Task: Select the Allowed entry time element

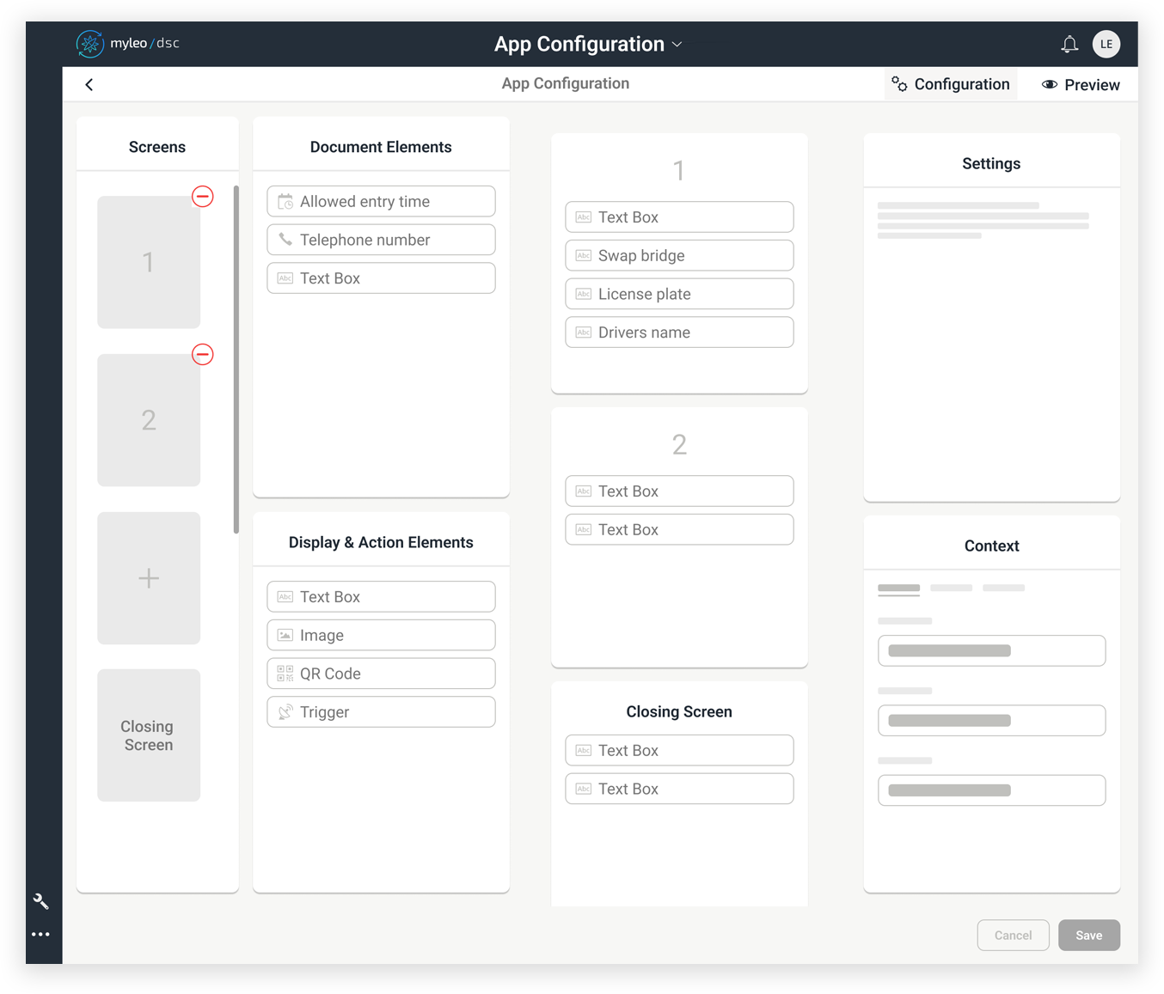Action: [x=381, y=202]
